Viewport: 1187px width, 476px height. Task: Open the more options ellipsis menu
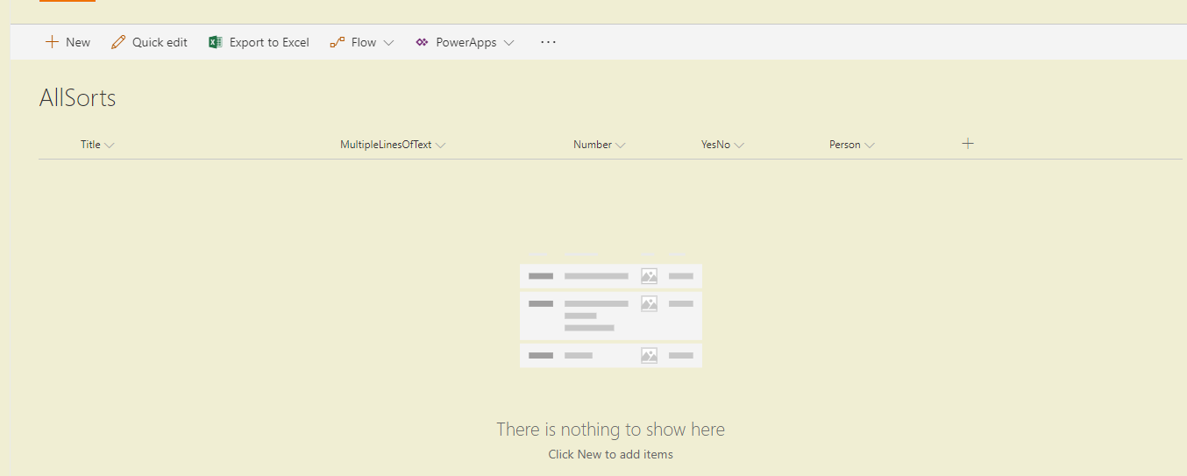(549, 42)
